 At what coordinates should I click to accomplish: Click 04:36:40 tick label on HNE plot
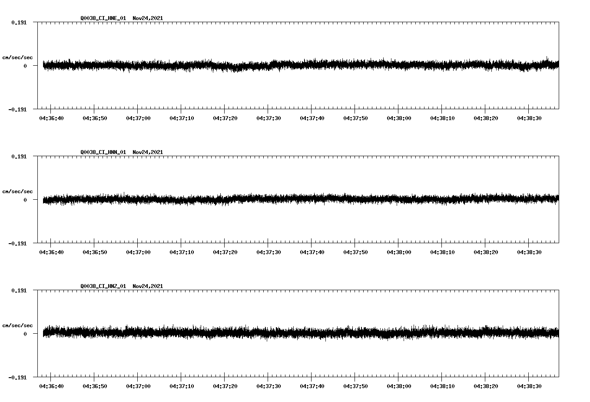click(51, 118)
